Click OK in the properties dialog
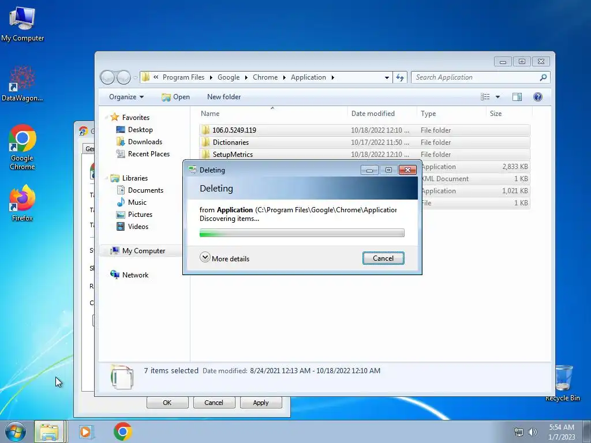Viewport: 591px width, 443px height. [x=167, y=403]
